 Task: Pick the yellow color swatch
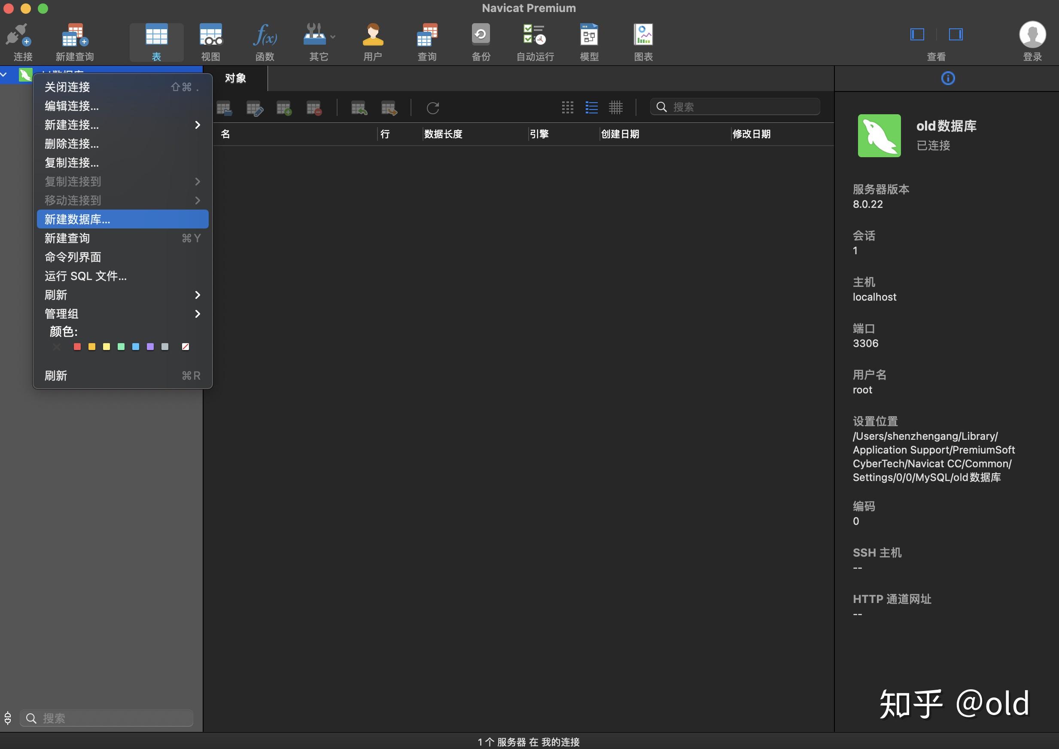click(107, 347)
